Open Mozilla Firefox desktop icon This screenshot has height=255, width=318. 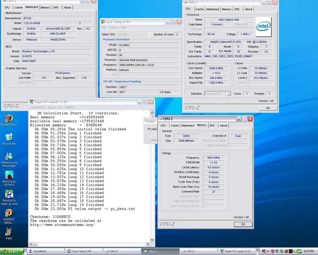[x=9, y=120]
